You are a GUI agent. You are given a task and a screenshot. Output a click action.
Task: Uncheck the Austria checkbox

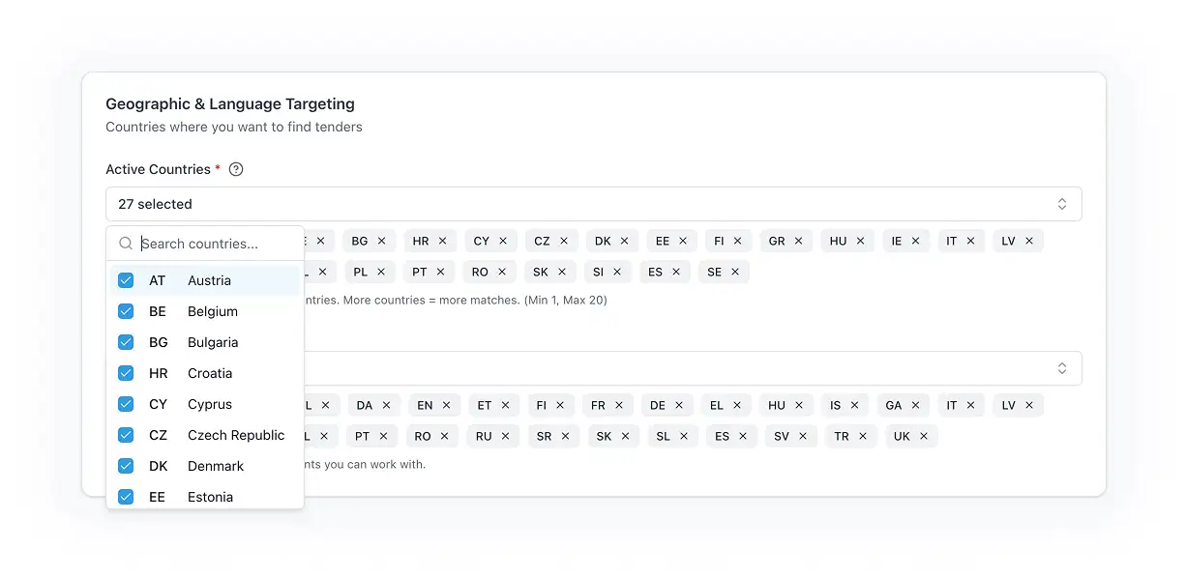pyautogui.click(x=126, y=280)
